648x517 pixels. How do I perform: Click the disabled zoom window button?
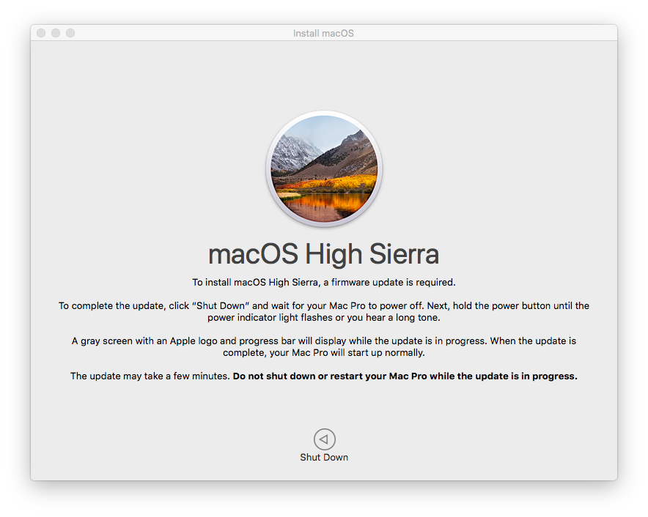(x=70, y=33)
